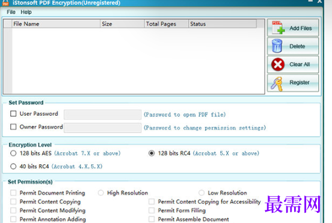
Task: Open the File menu
Action: pyautogui.click(x=11, y=12)
